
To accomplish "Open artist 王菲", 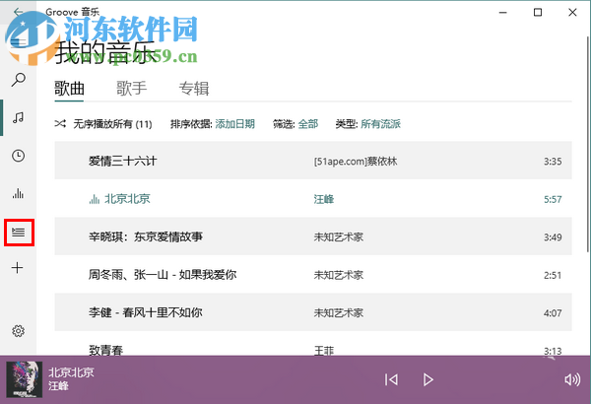I will pos(324,351).
